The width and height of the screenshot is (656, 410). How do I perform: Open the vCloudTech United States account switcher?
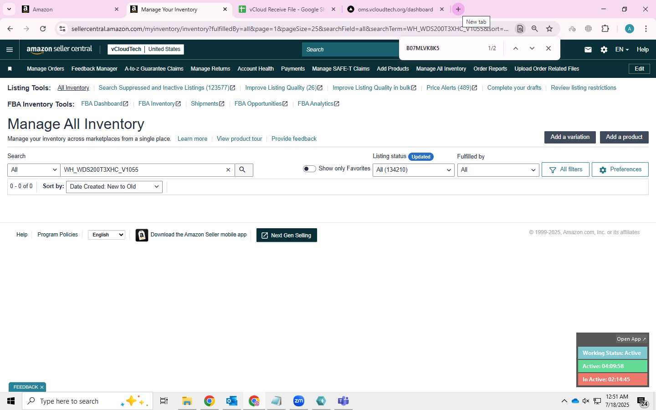146,49
